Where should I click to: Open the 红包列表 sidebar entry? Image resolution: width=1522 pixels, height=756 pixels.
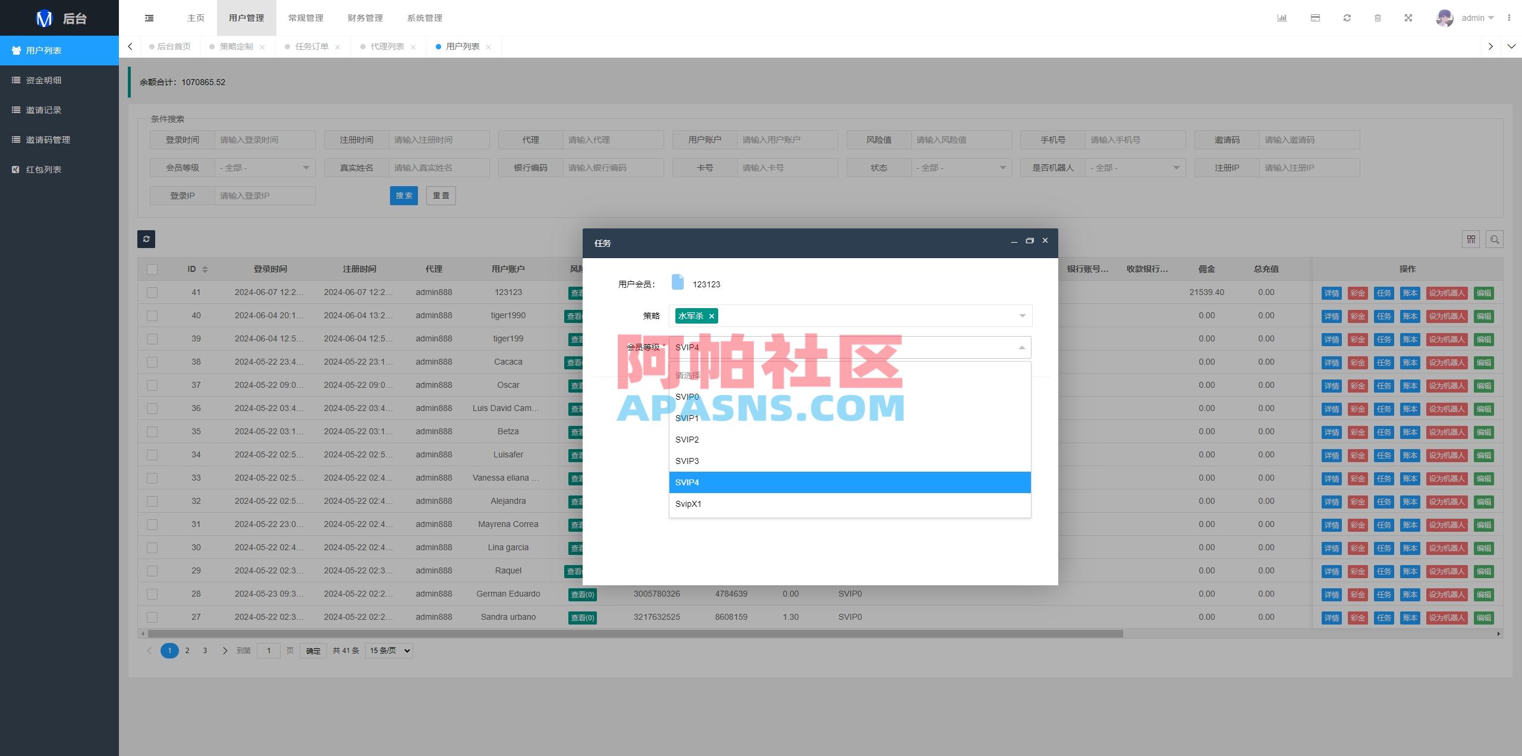(42, 169)
